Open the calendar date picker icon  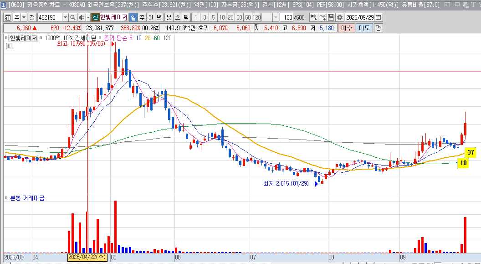point(379,17)
